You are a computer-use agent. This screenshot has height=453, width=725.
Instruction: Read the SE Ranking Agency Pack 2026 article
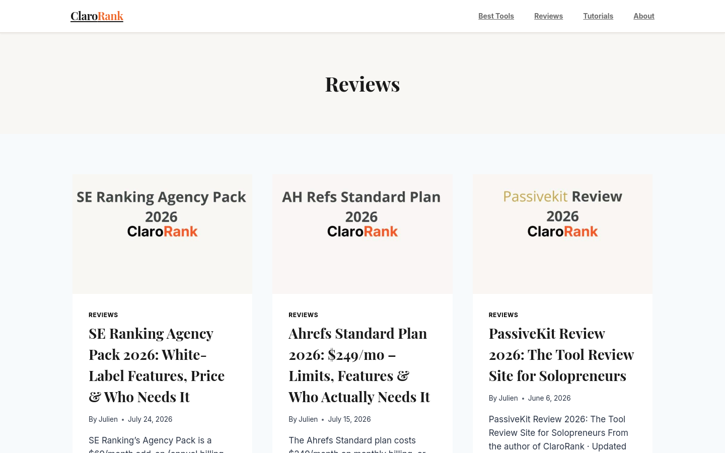[x=157, y=365]
